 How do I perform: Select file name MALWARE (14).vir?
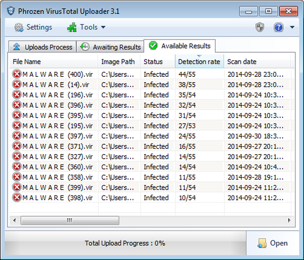coord(56,84)
